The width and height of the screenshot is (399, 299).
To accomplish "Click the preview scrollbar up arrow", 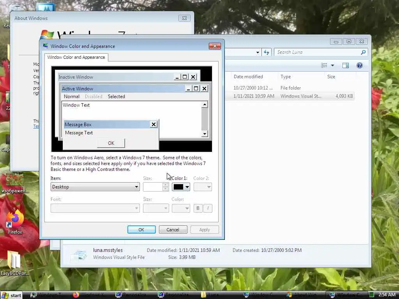I will (x=205, y=104).
